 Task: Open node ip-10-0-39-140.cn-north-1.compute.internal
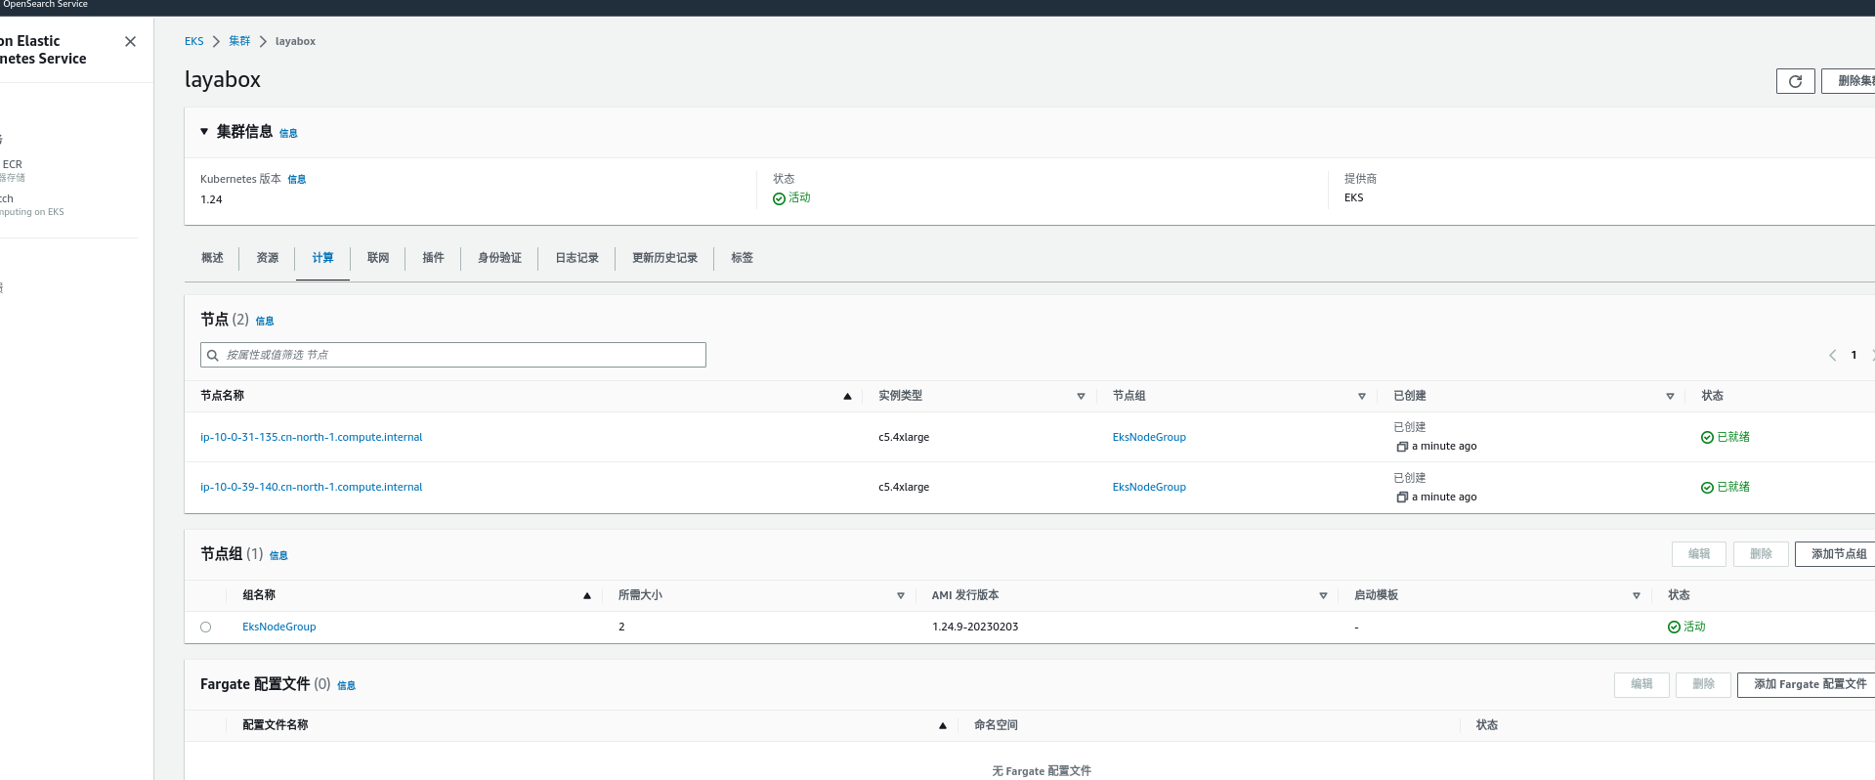click(312, 487)
